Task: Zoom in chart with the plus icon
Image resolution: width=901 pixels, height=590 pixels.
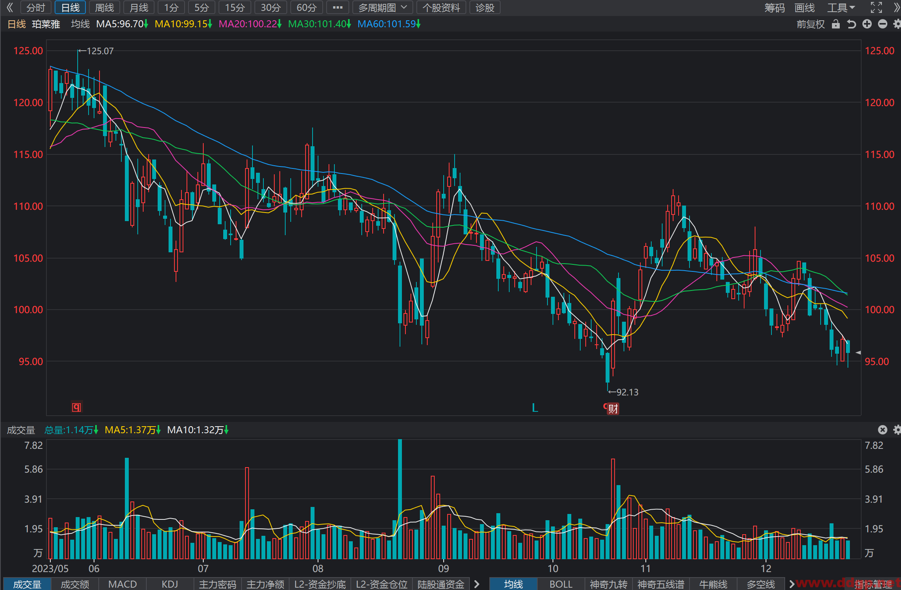Action: pyautogui.click(x=867, y=24)
